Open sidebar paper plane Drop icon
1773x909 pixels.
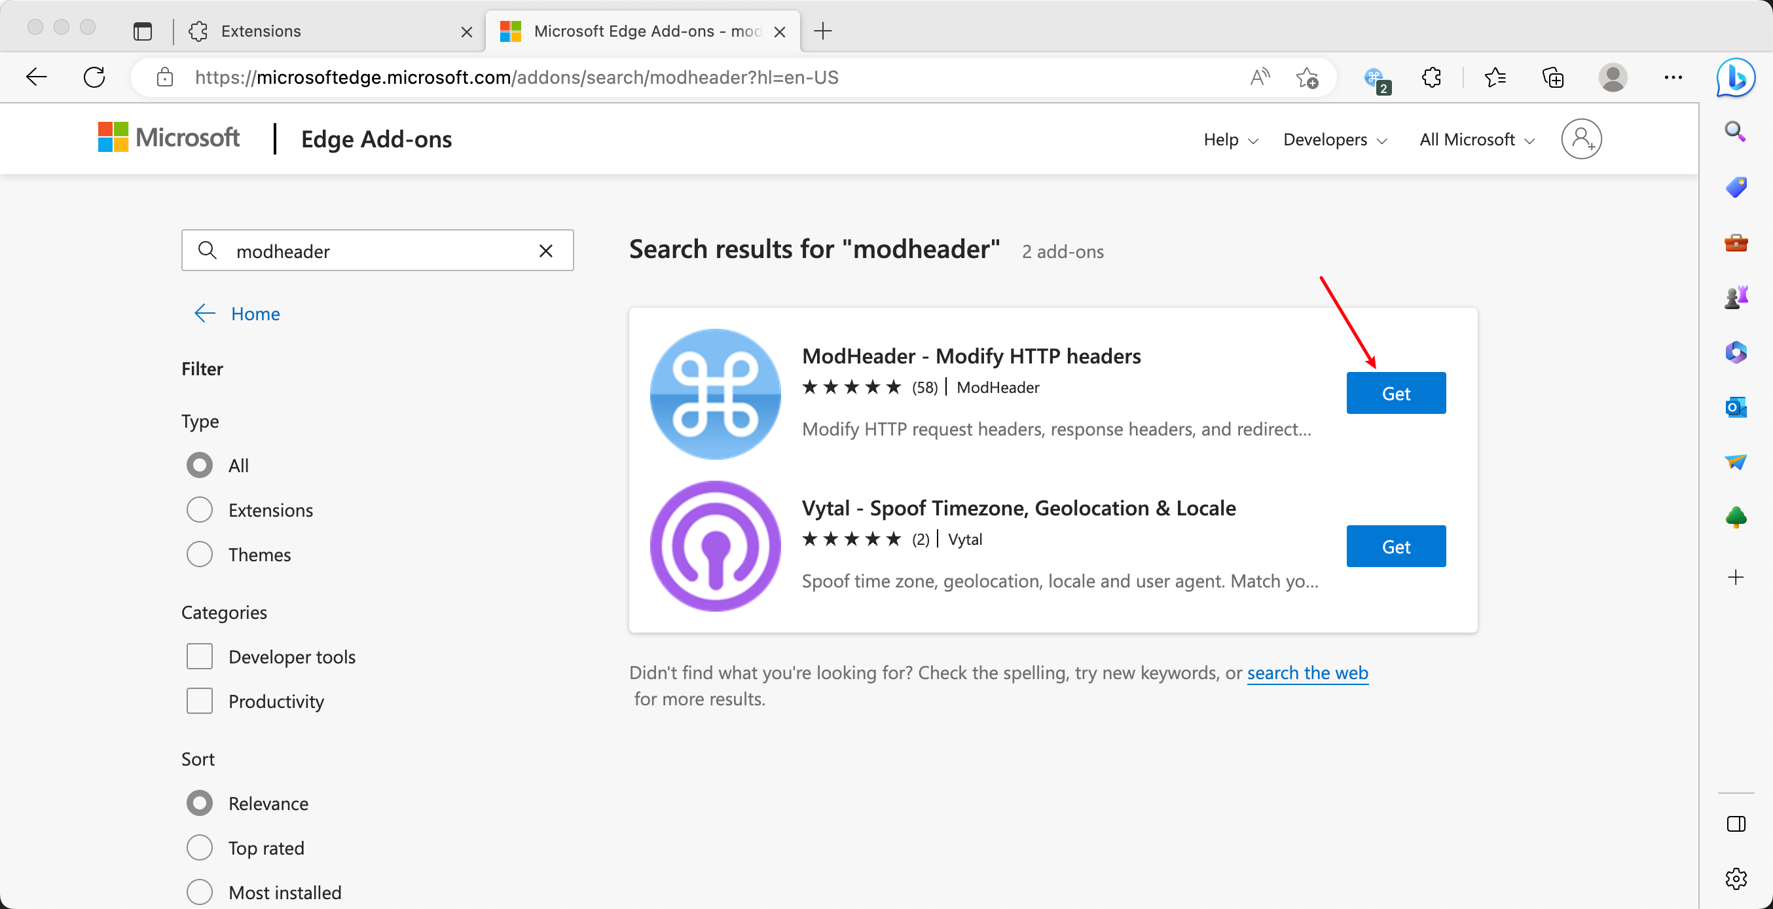1735,462
